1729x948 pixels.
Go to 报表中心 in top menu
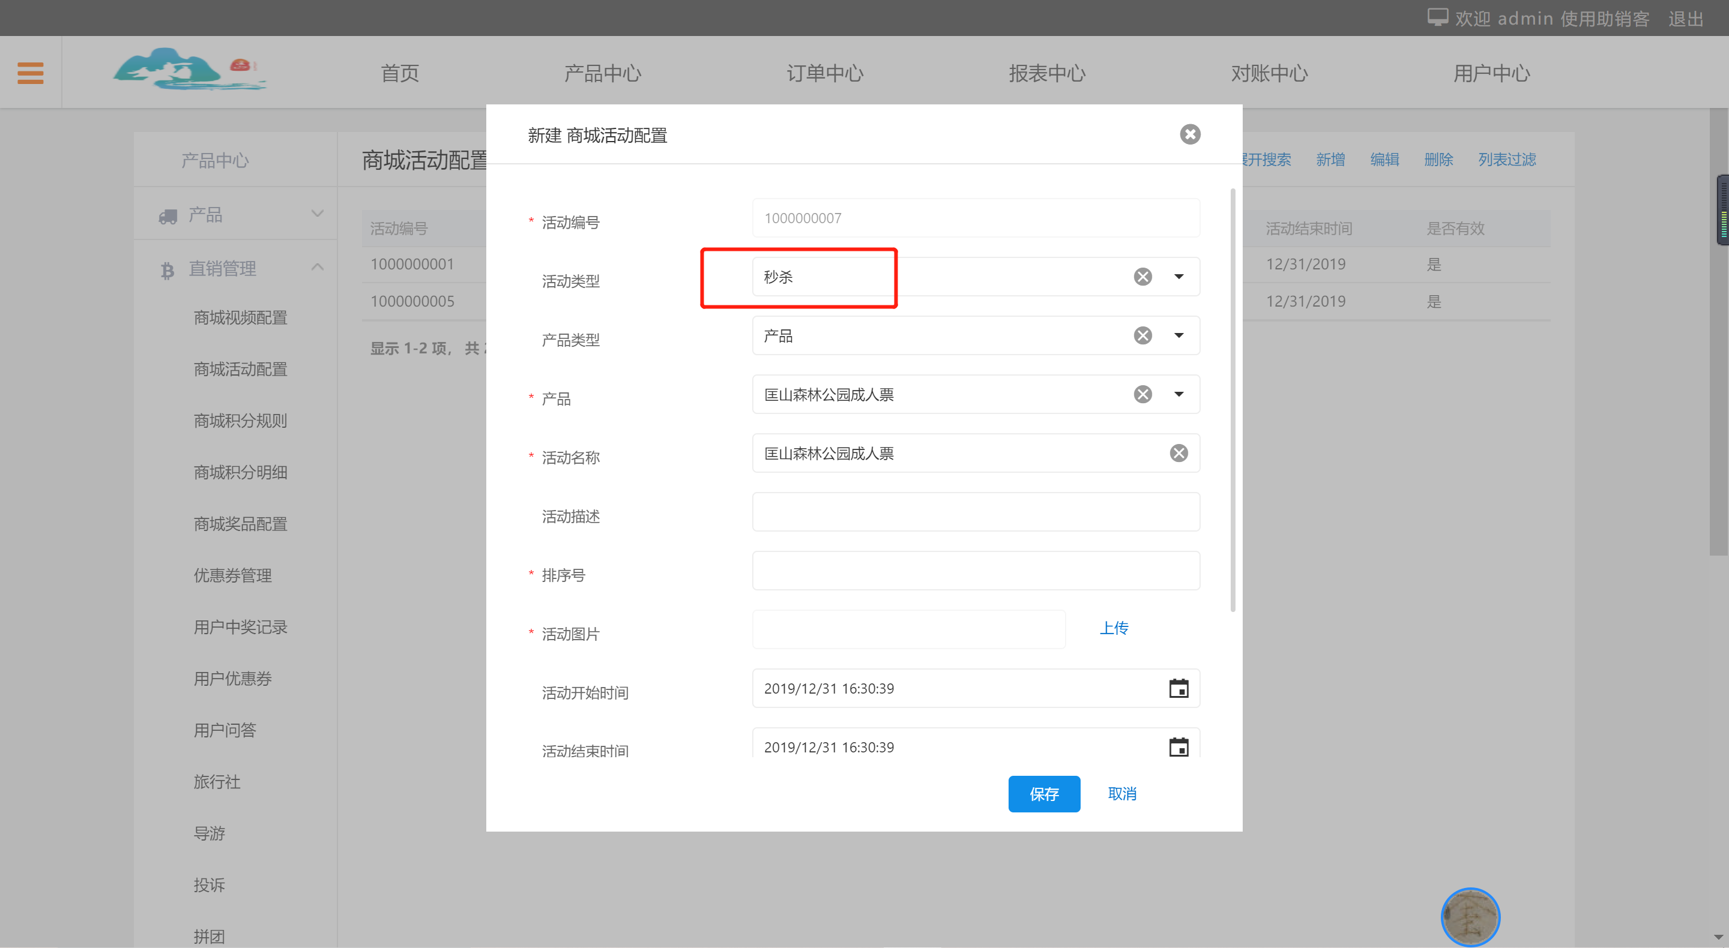point(1046,73)
